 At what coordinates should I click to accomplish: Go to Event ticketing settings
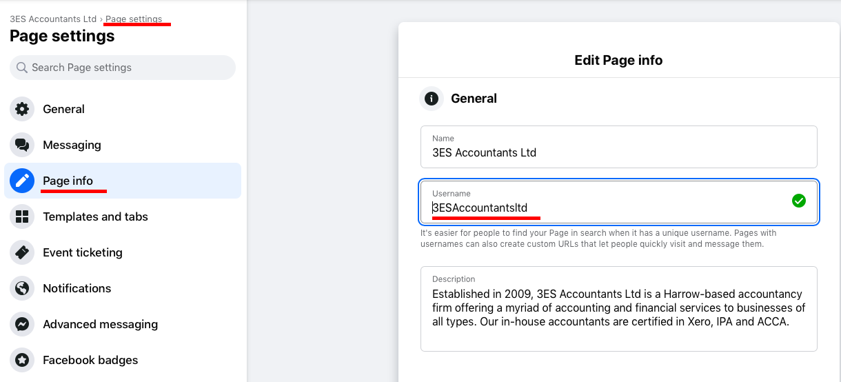coord(83,252)
